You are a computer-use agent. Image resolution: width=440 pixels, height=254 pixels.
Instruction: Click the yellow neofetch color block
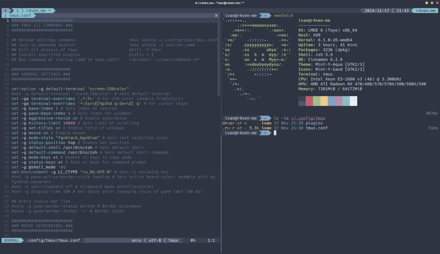(x=324, y=101)
